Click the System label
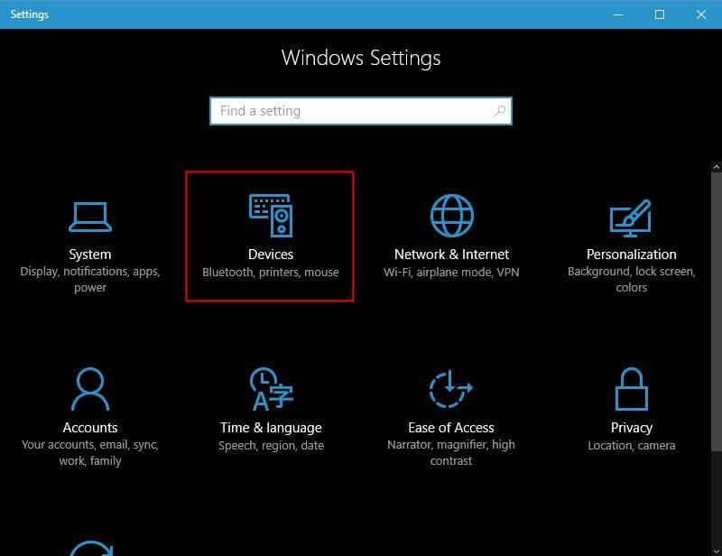 [x=89, y=255]
